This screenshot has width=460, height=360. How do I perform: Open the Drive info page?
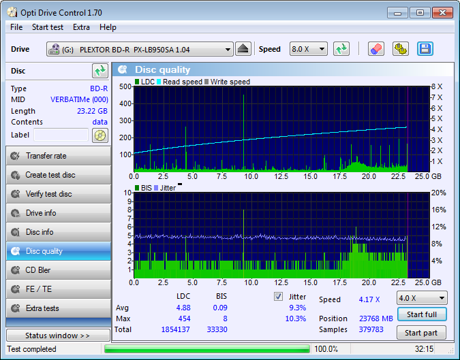tap(59, 213)
